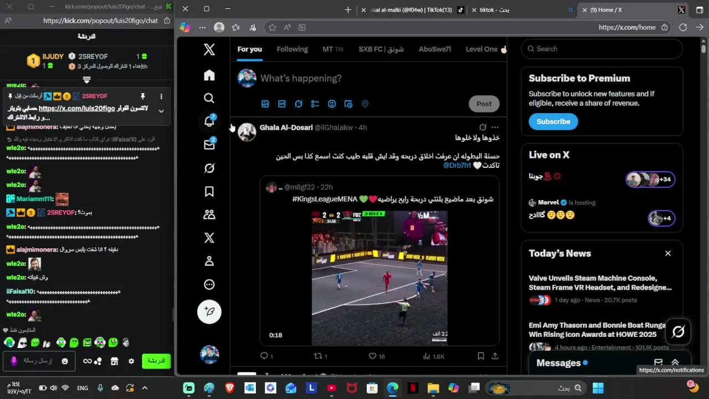Open emoji picker in Kick chat input
The image size is (709, 399).
65,361
